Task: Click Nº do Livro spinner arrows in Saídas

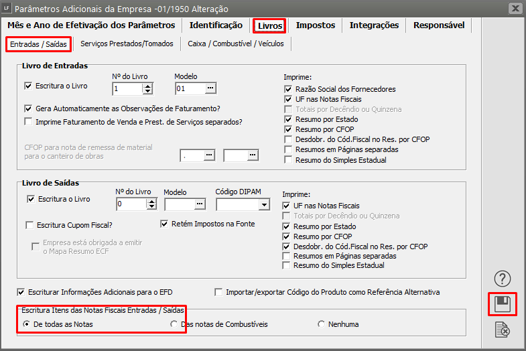Action: point(151,204)
